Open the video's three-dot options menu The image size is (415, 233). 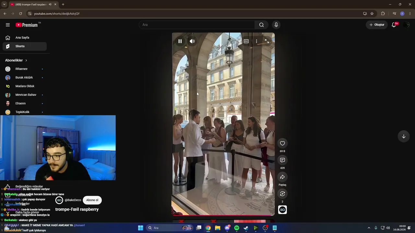click(x=256, y=41)
